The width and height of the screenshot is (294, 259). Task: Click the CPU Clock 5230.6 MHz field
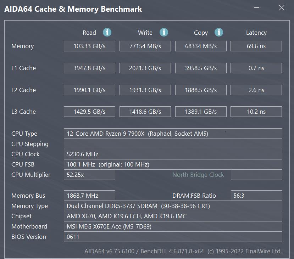[x=173, y=154]
